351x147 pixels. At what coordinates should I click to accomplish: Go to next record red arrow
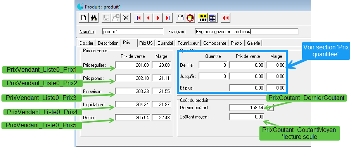158,18
